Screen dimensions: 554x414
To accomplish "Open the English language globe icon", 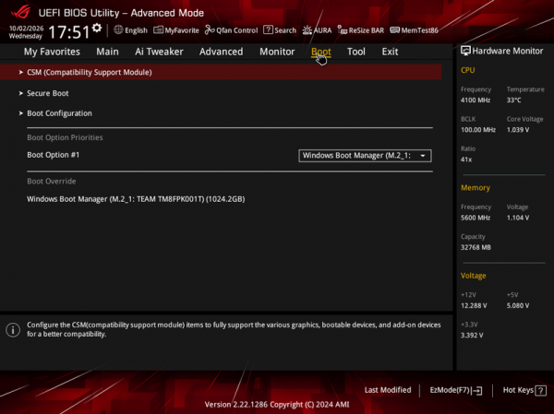I will (x=118, y=30).
